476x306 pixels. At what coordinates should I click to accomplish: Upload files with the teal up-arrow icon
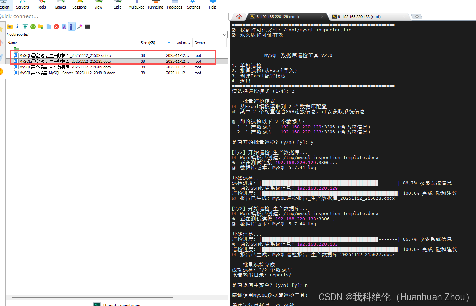pos(25,27)
